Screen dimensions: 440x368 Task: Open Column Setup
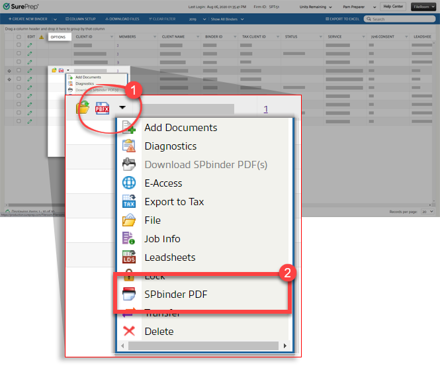(81, 19)
